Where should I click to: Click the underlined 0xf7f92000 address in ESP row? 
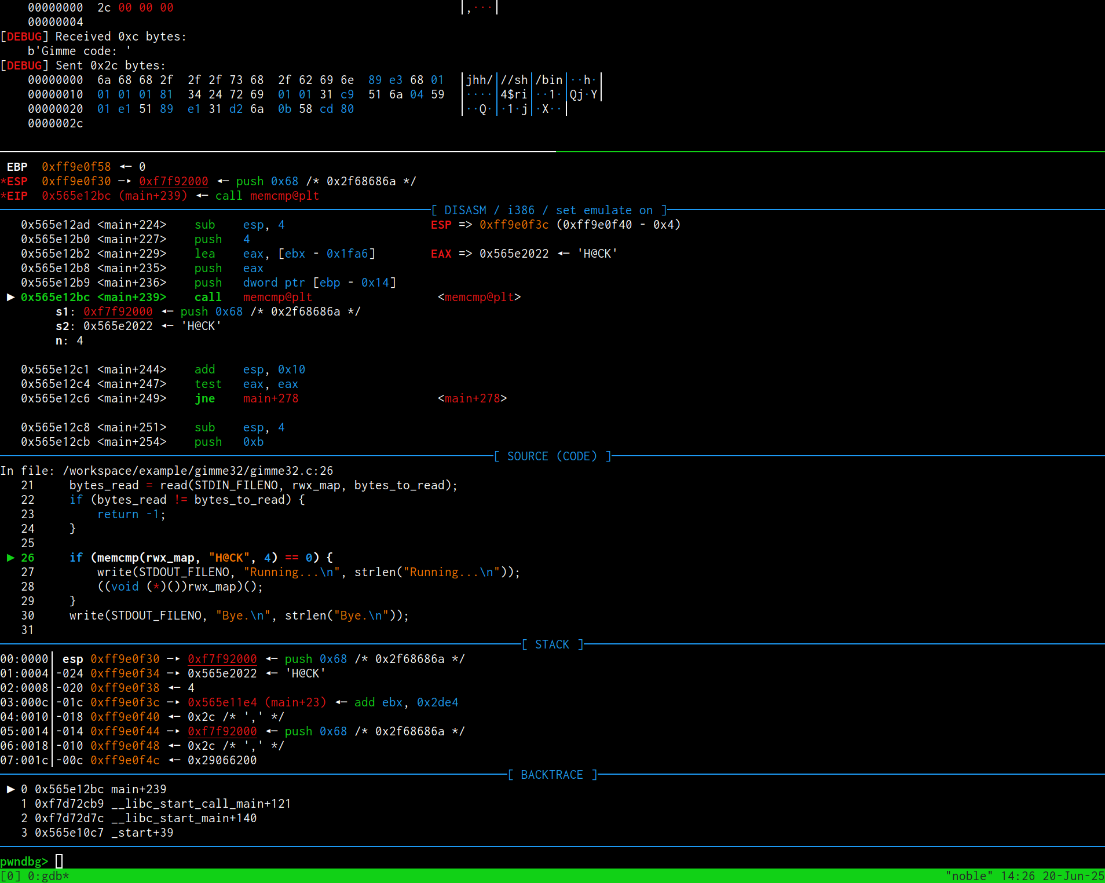click(x=173, y=181)
